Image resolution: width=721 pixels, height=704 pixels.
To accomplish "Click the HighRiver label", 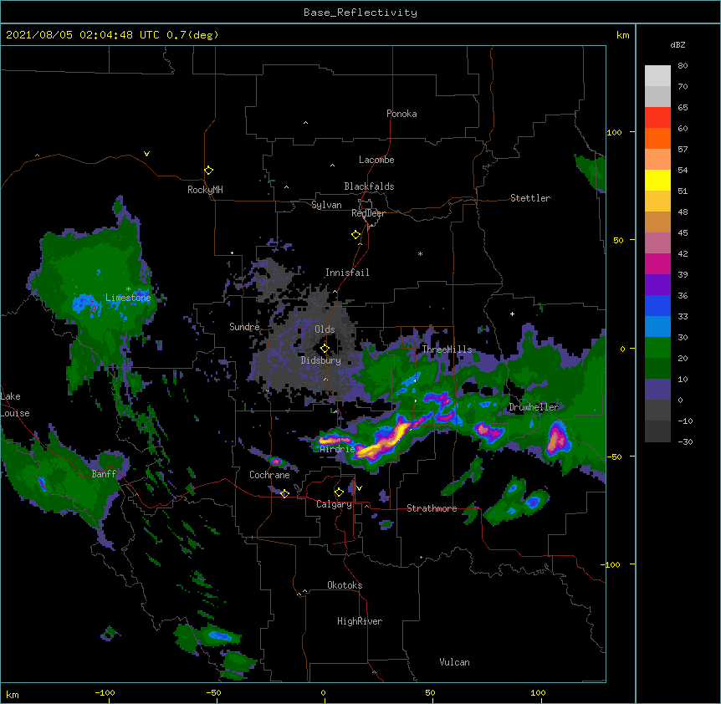I will point(360,621).
